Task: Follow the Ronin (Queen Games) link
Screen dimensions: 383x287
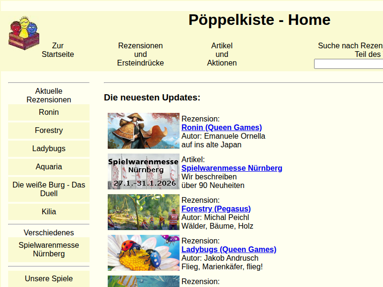Action: coord(222,128)
